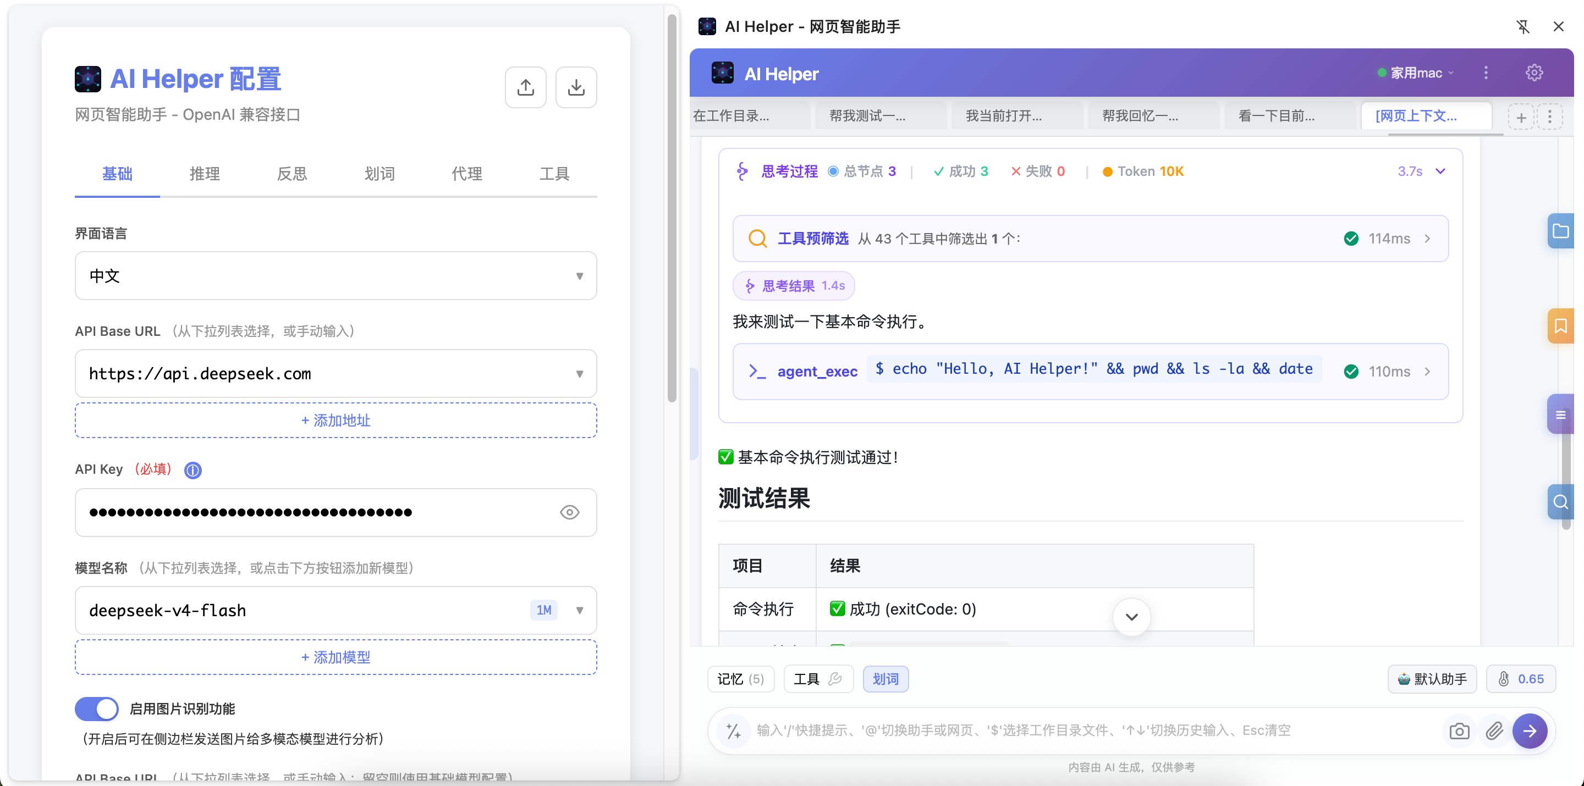
Task: Open the 我当前打开... conversation tab
Action: click(1017, 116)
